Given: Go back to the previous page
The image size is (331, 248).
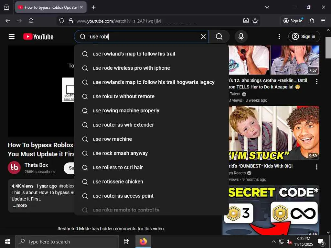Looking at the screenshot, I should click(8, 21).
